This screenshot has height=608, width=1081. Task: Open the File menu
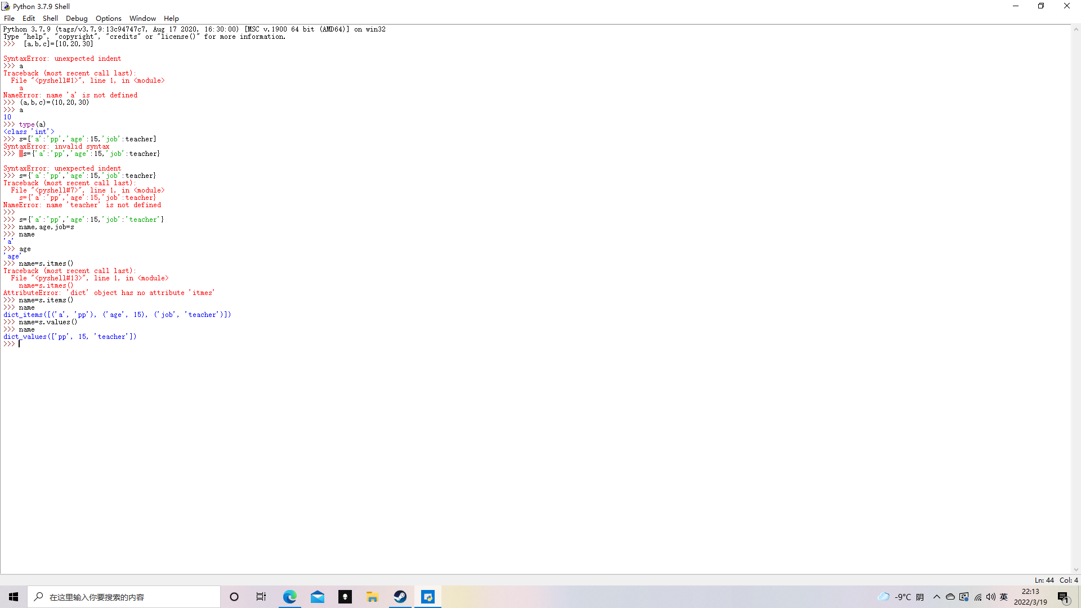coord(9,19)
